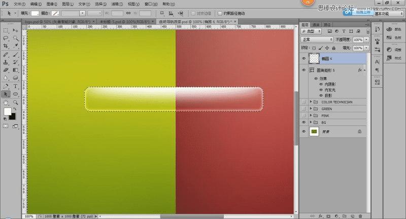This screenshot has height=219, width=406.
Task: Select the Sponge tool
Action: [16, 78]
